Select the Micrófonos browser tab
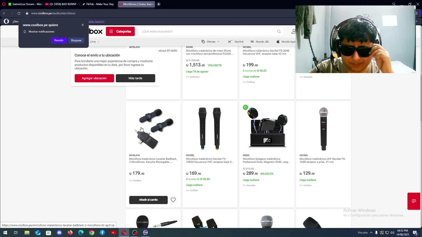The width and height of the screenshot is (422, 237). click(136, 4)
